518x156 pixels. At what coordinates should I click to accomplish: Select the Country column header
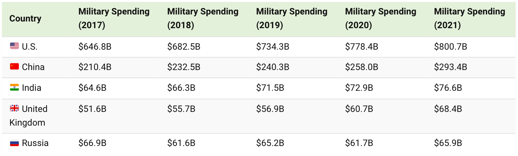coord(25,19)
